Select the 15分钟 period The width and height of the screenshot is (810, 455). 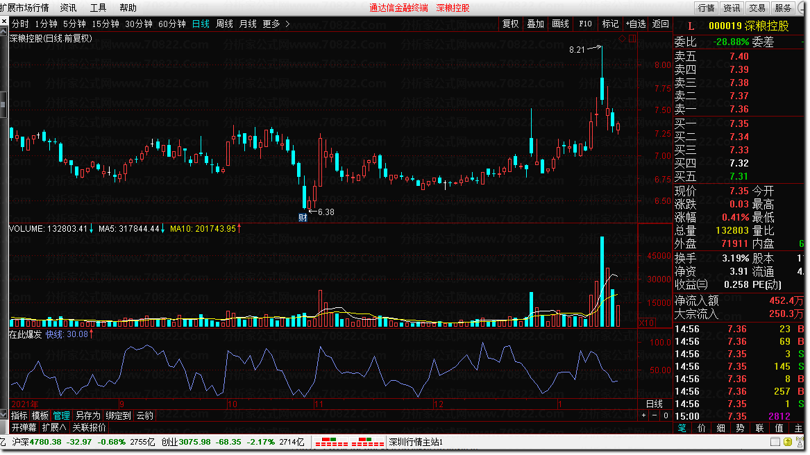click(x=106, y=24)
